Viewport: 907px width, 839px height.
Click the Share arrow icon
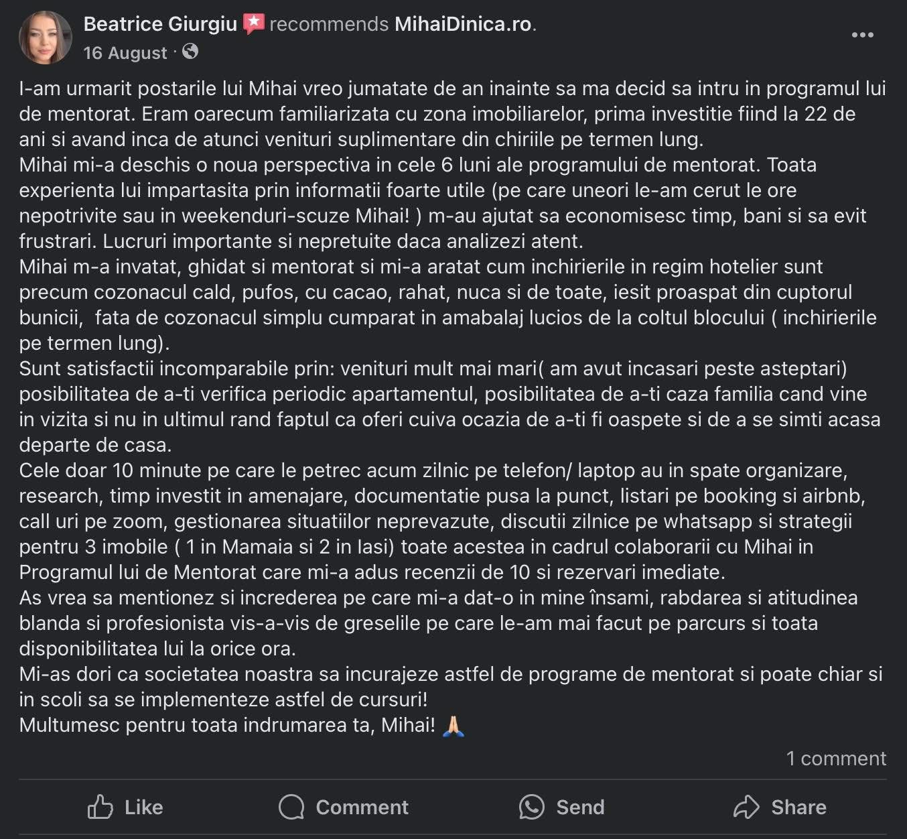(746, 807)
